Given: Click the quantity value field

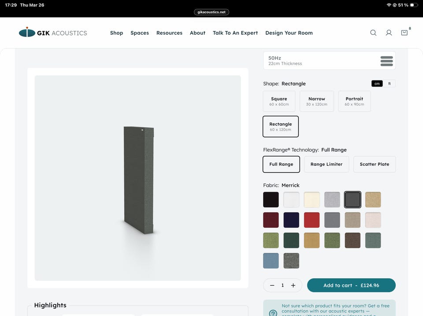Looking at the screenshot, I should tap(282, 285).
